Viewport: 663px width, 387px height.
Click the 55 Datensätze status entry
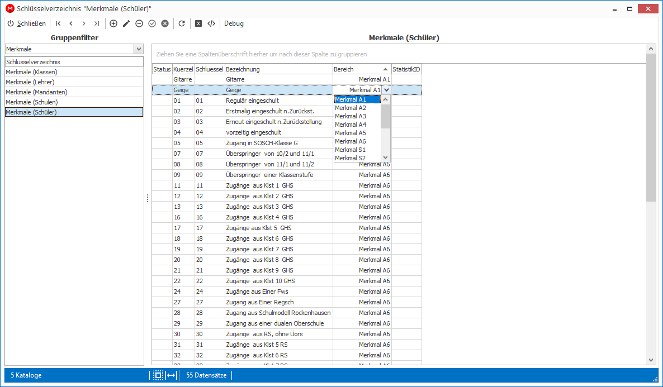point(206,375)
